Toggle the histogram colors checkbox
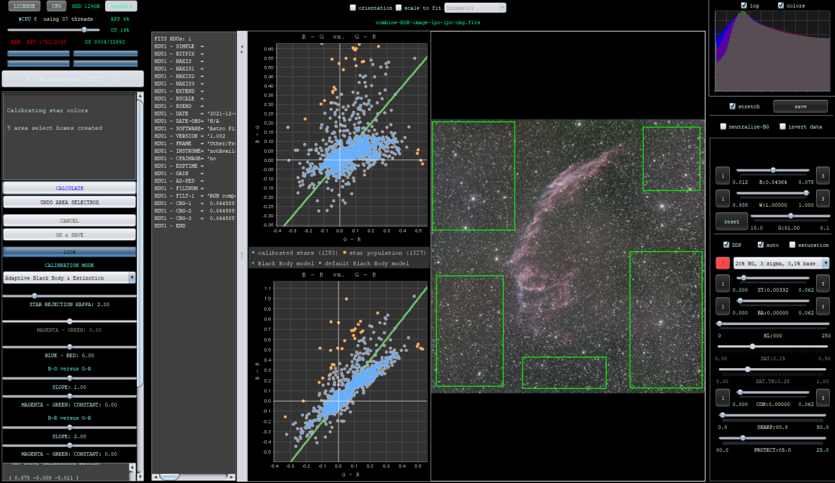Viewport: 835px width, 483px height. [781, 5]
